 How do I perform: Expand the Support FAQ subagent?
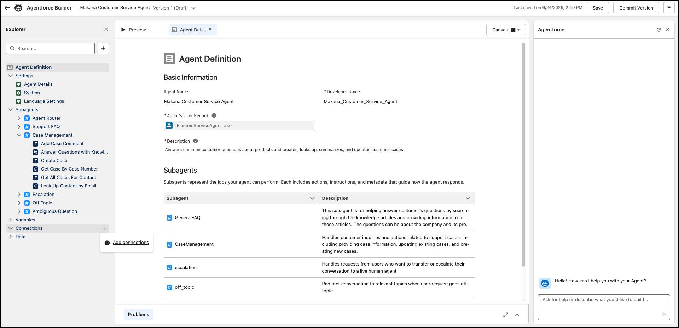[x=19, y=127]
